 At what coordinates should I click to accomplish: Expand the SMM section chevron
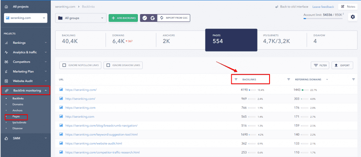click(x=46, y=138)
